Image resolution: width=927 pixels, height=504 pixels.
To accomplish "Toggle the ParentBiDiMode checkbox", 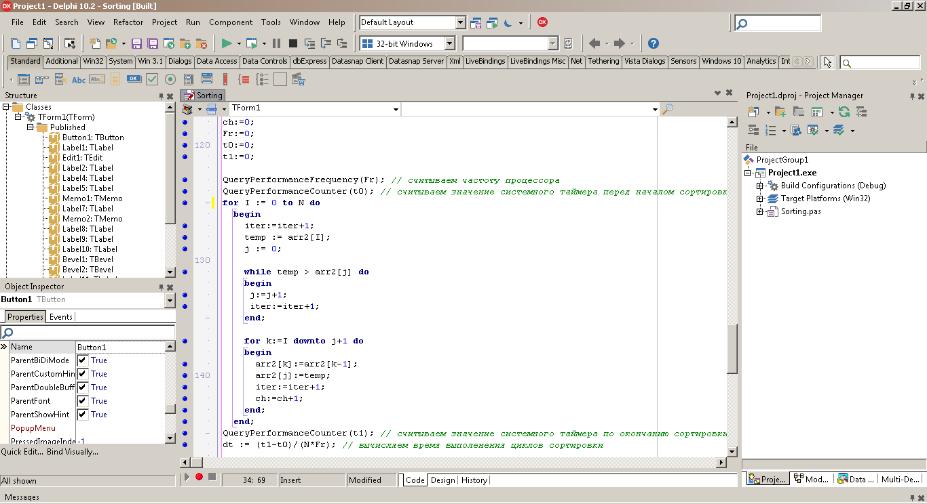I will pyautogui.click(x=83, y=360).
